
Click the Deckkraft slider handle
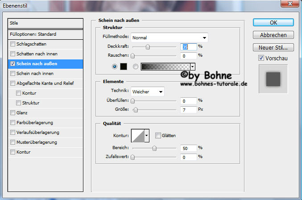pyautogui.click(x=147, y=46)
